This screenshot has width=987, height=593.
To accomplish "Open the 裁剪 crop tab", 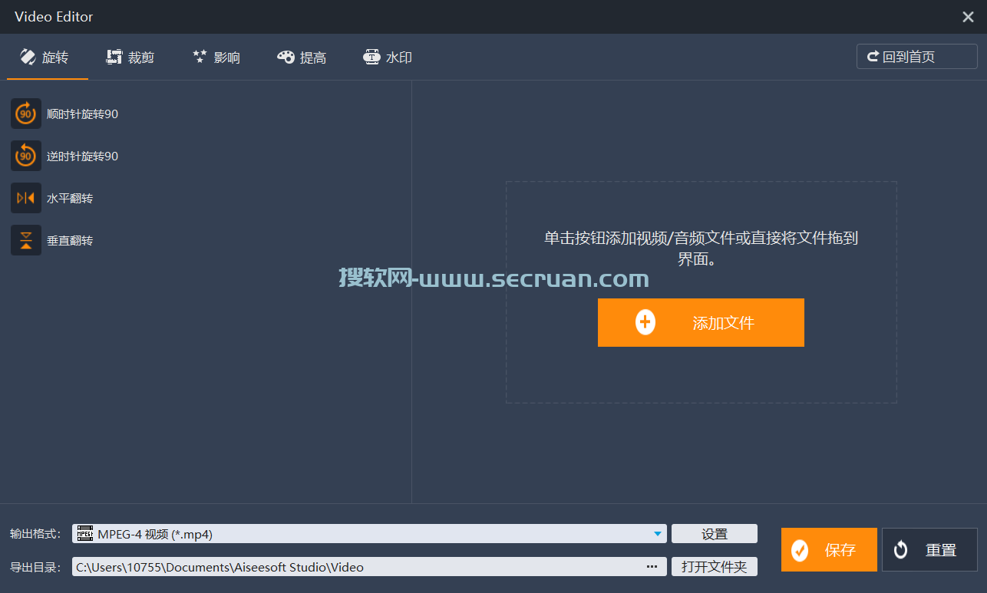I will click(x=130, y=58).
